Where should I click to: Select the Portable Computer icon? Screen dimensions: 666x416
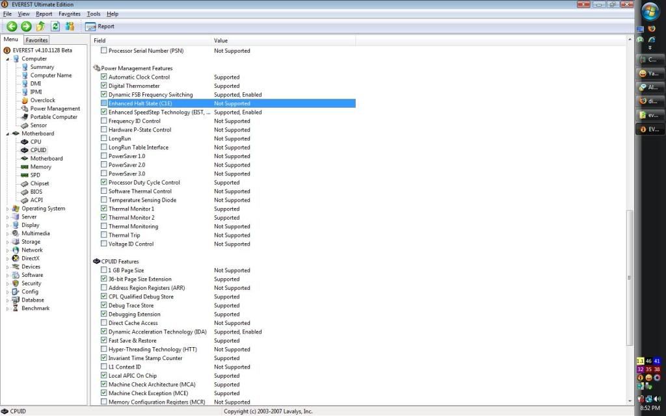point(25,117)
